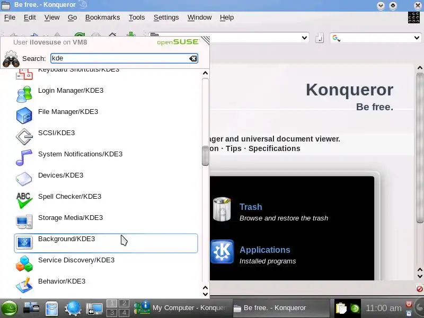Select Devices/KDE3 in the results list
This screenshot has width=424, height=318.
coord(105,179)
